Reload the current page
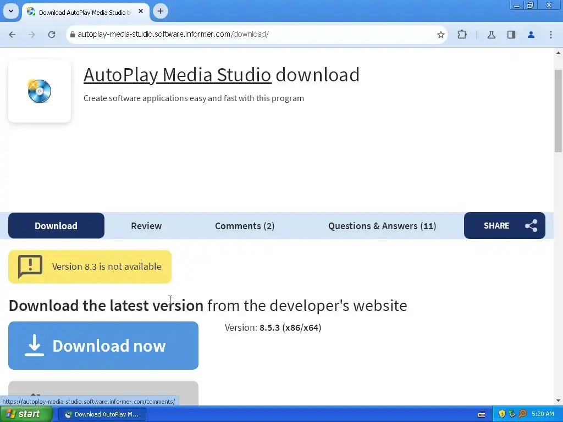Screen dimensions: 563x422 52,35
